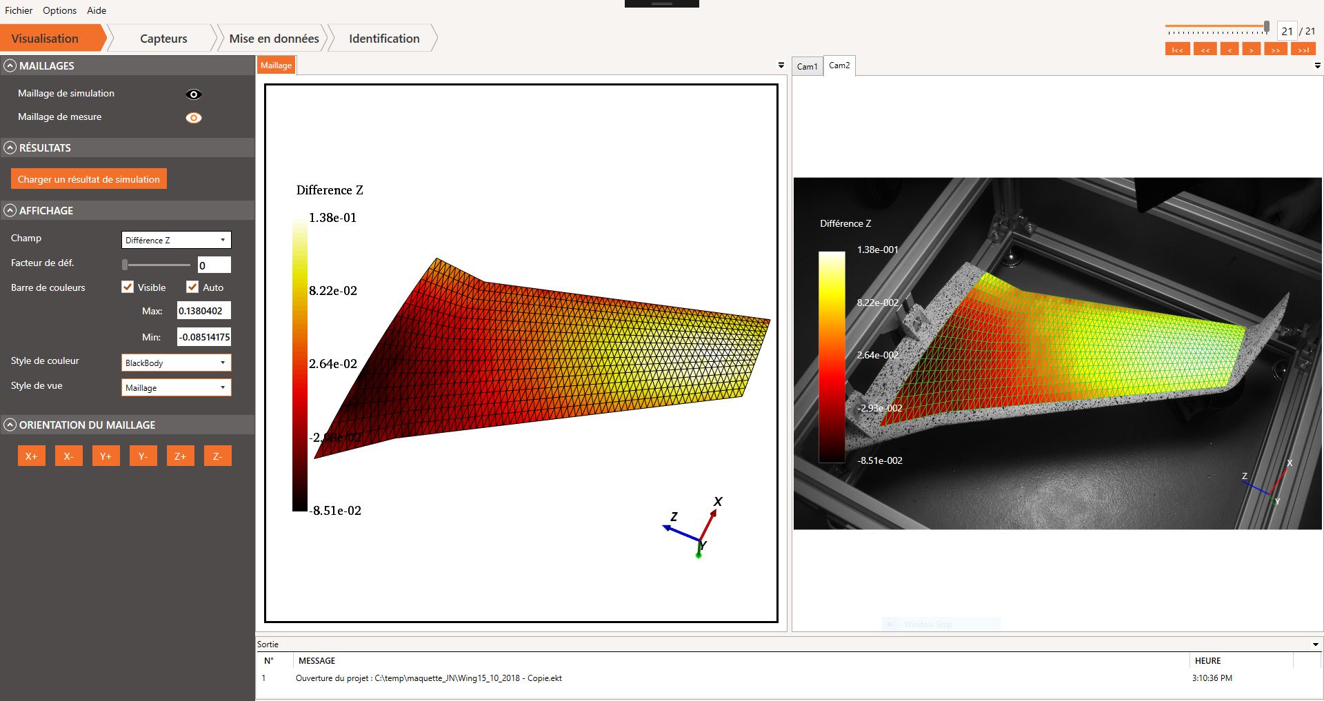Viewport: 1324px width, 701px height.
Task: Select the Cam2 tab
Action: tap(839, 65)
